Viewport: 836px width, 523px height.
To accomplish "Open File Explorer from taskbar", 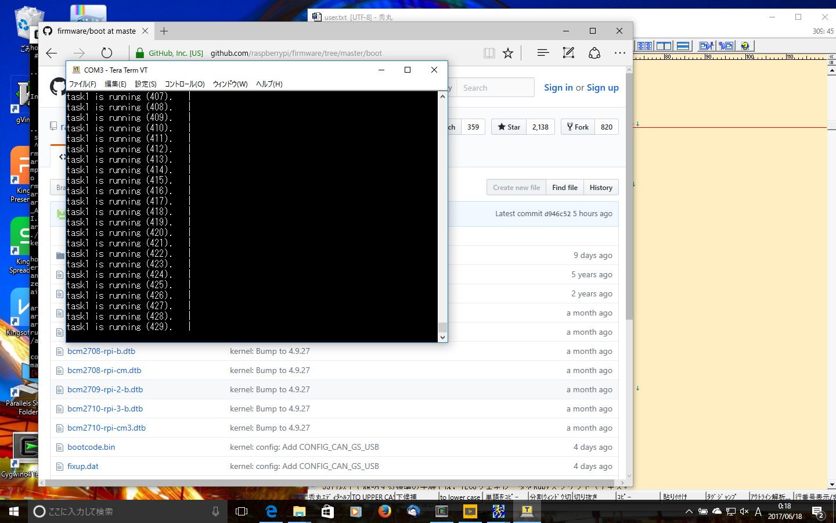I will click(299, 511).
